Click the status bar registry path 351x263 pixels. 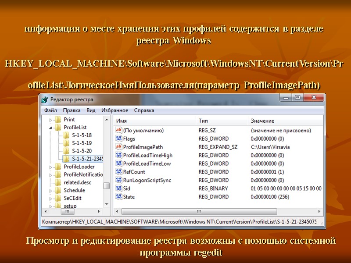pos(179,222)
